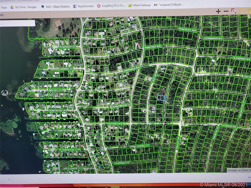251x188 pixels.
Task: Click the HOWELL CT street label
Action: coord(143,146)
